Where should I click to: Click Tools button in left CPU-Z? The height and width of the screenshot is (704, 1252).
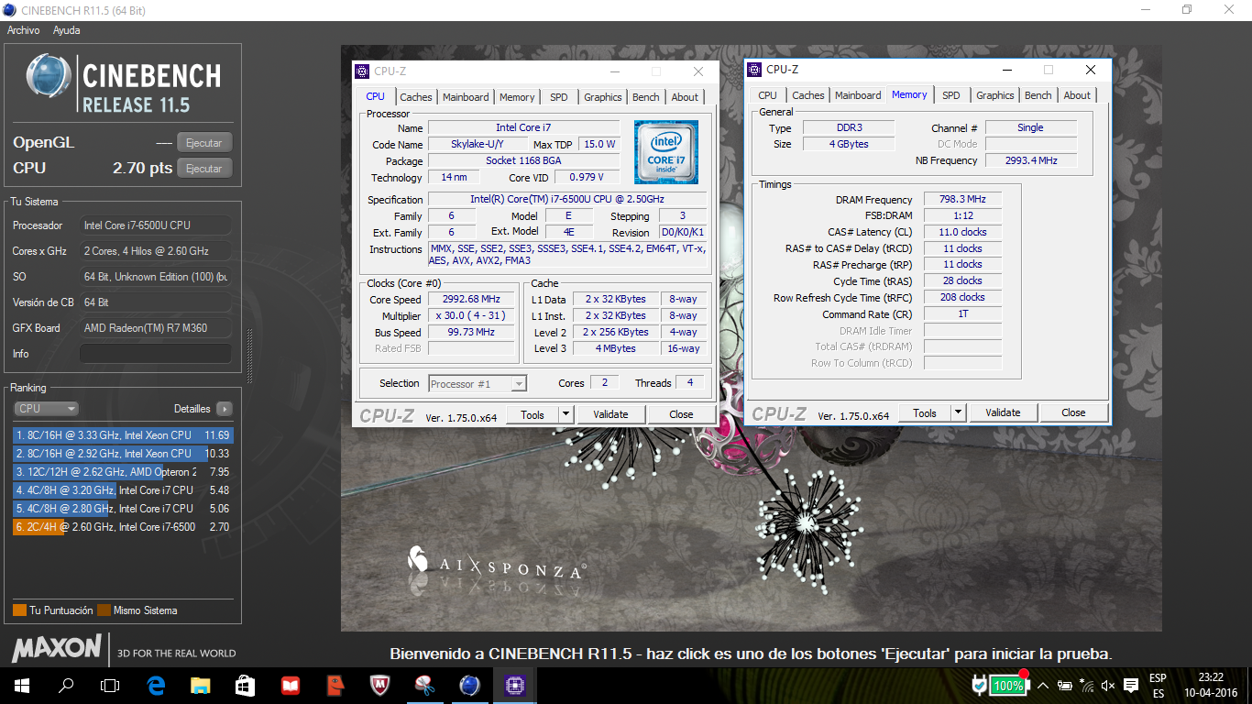[x=533, y=414]
